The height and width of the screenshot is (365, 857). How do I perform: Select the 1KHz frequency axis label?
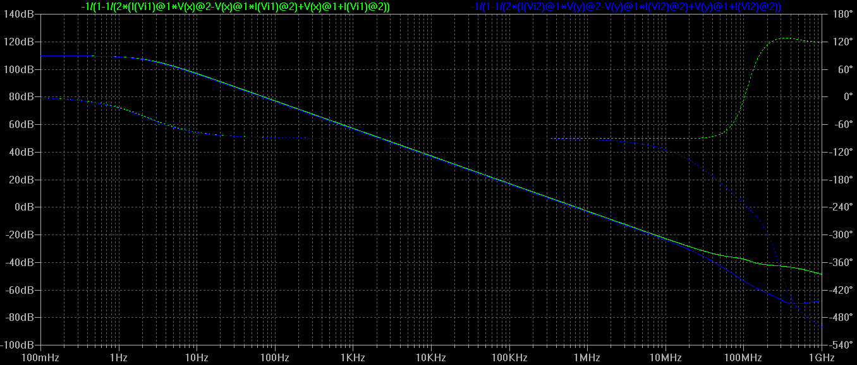[x=353, y=357]
